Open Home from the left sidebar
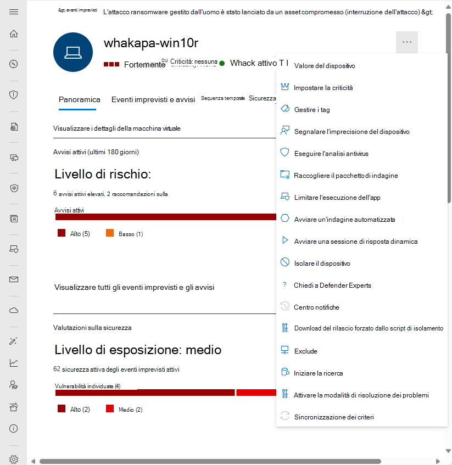The image size is (452, 465). [x=14, y=34]
